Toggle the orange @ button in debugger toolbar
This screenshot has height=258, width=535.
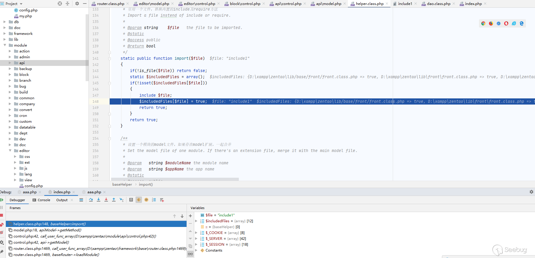(x=146, y=200)
